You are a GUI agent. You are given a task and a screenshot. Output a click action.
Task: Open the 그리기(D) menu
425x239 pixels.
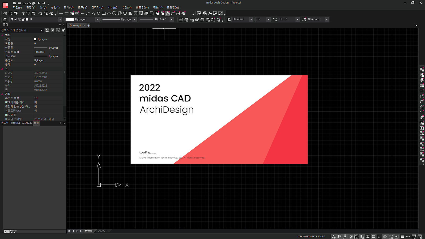97,8
